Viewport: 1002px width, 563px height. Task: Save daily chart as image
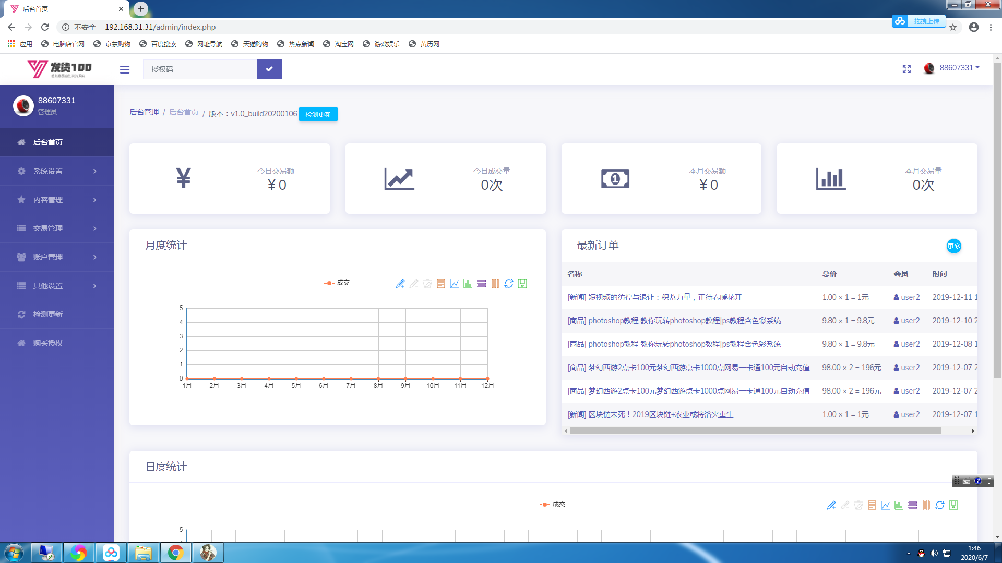pos(953,505)
